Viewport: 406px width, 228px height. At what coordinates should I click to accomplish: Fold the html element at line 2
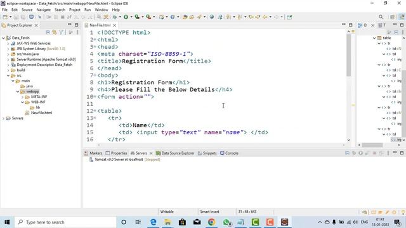(95, 39)
